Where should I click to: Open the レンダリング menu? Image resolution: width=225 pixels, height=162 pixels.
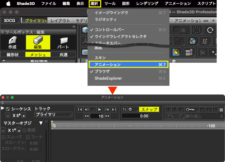tap(147, 3)
